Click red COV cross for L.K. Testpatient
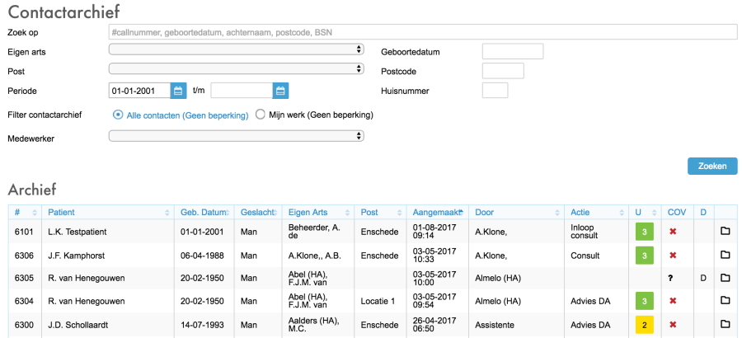 [x=673, y=232]
